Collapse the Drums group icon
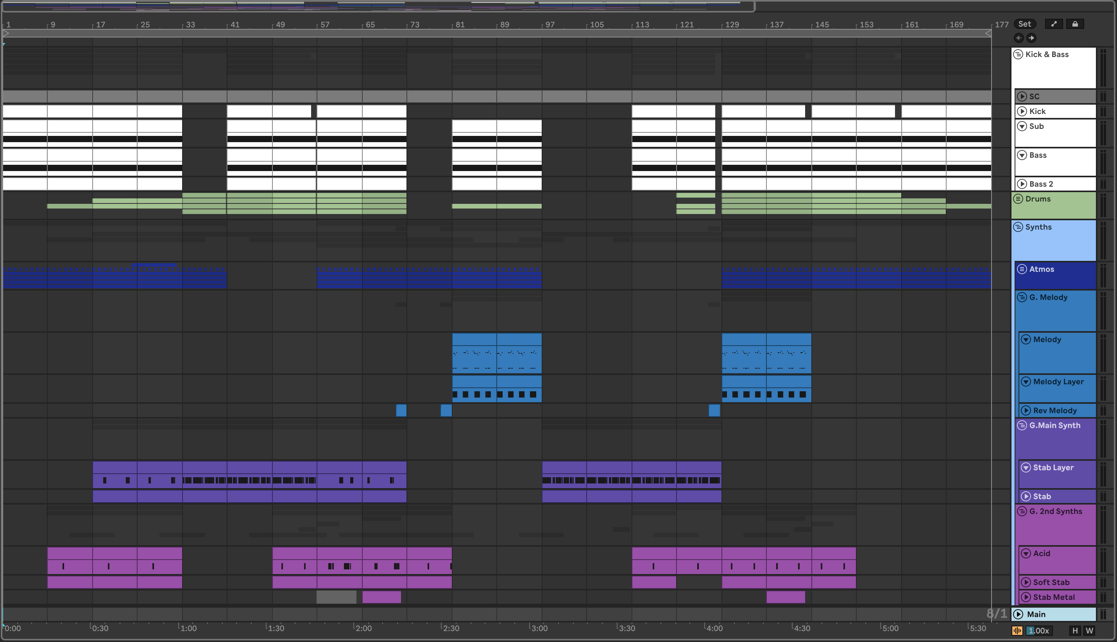 point(1018,199)
